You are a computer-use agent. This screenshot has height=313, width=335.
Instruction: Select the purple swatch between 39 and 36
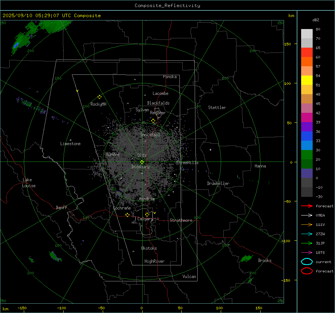(307, 127)
